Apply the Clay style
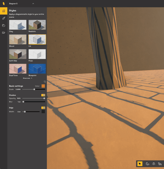The image size is (164, 169). (x=18, y=25)
